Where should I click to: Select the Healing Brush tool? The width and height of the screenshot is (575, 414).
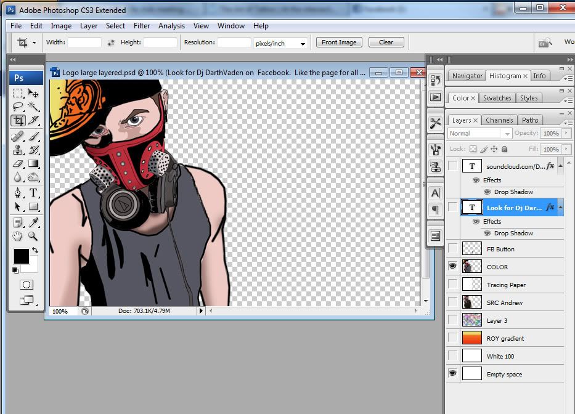[18, 136]
